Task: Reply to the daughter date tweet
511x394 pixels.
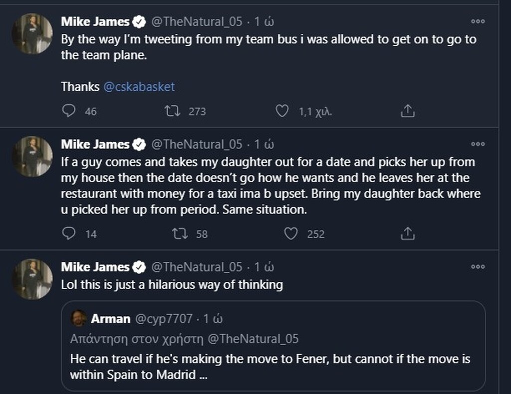Action: [x=68, y=233]
